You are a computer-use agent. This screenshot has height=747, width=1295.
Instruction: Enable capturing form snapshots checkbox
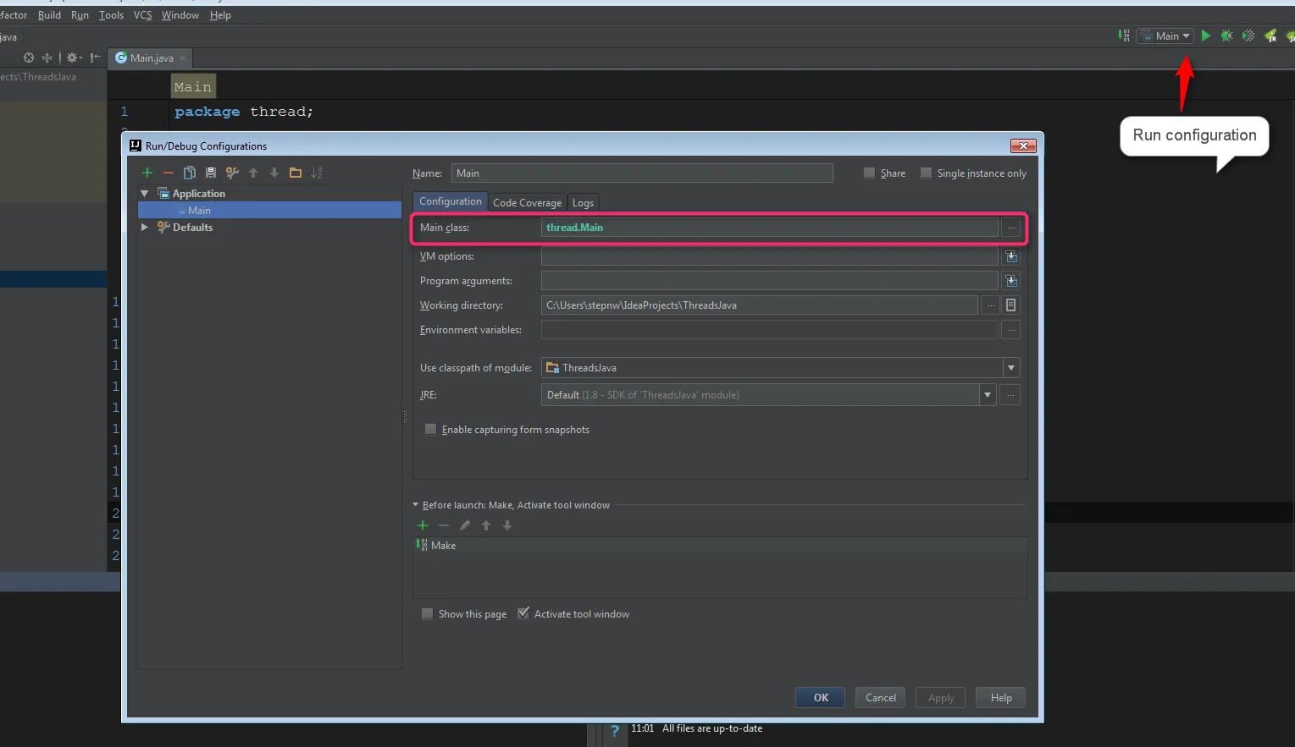[x=430, y=430]
